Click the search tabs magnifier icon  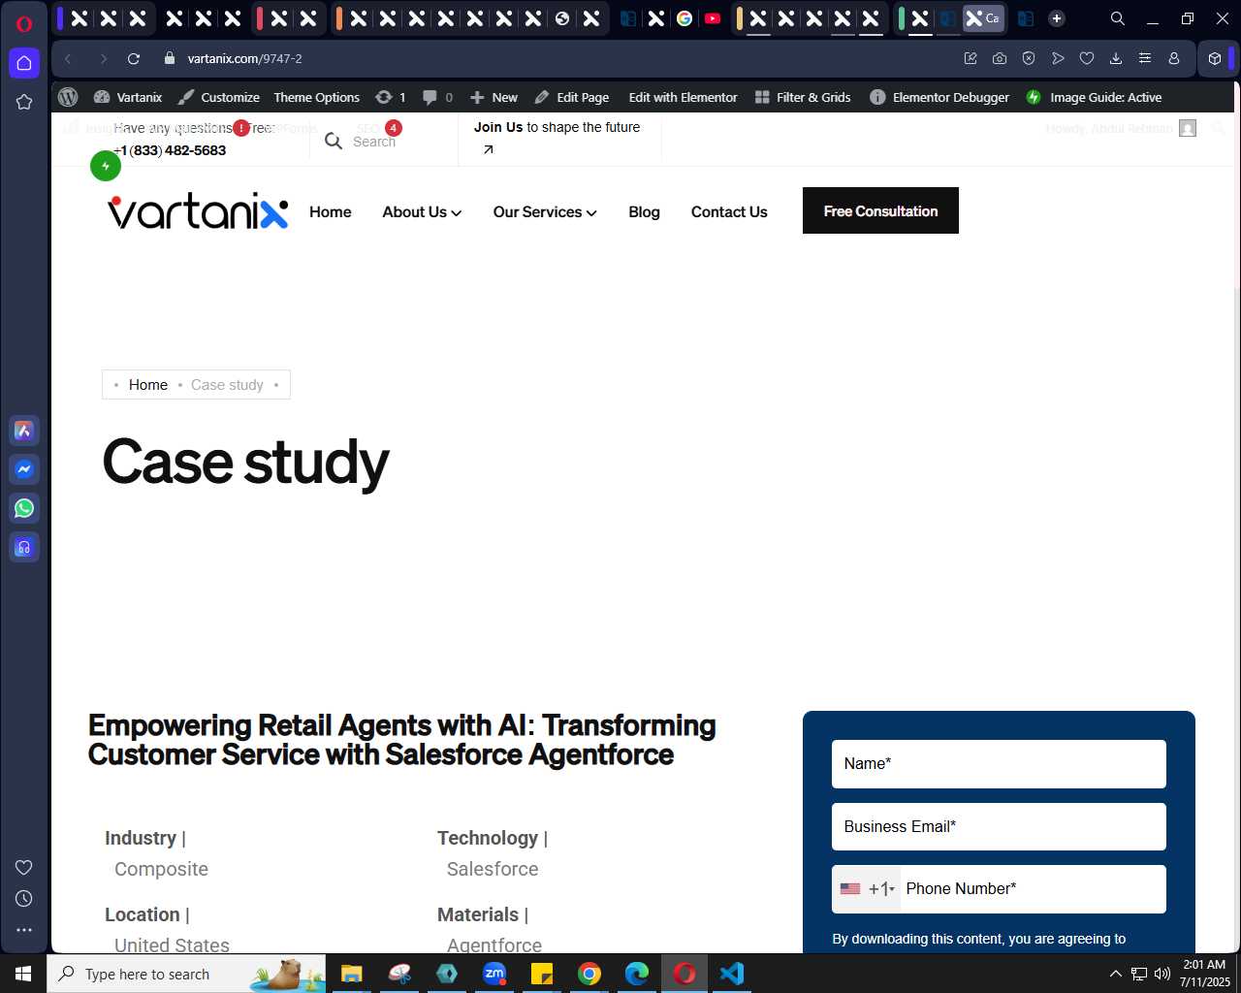[1118, 18]
